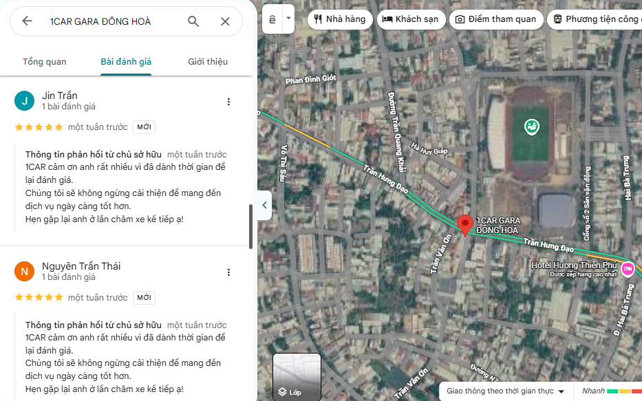Open Giao thông theo thời gian thực dropdown

point(506,391)
